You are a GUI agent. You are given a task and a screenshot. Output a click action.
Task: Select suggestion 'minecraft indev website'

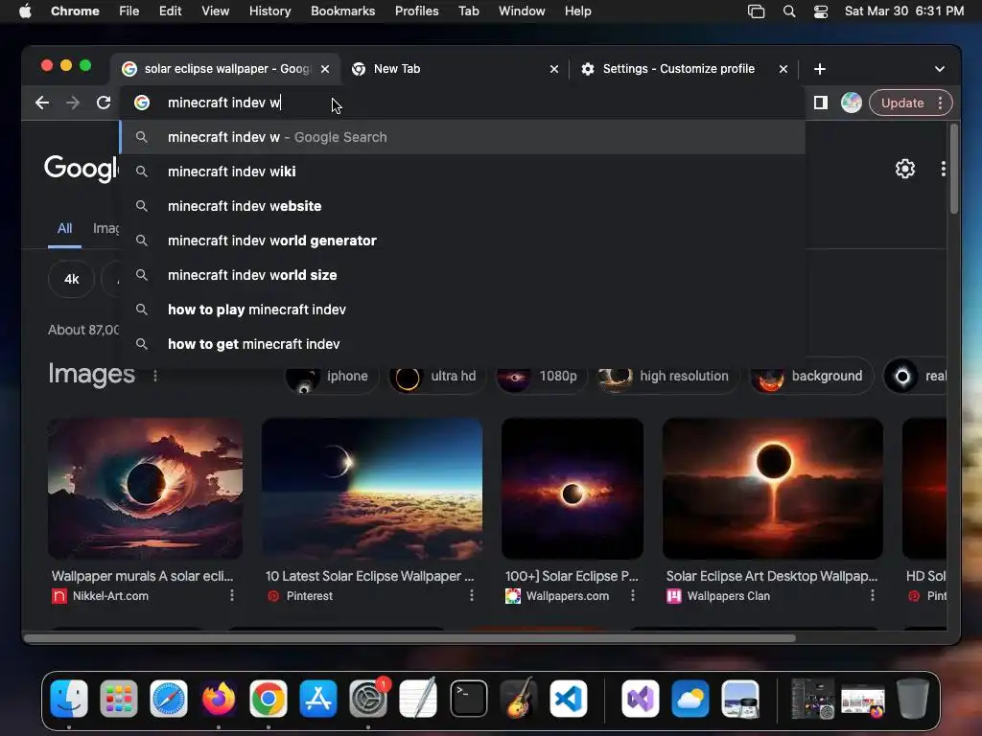coord(462,206)
